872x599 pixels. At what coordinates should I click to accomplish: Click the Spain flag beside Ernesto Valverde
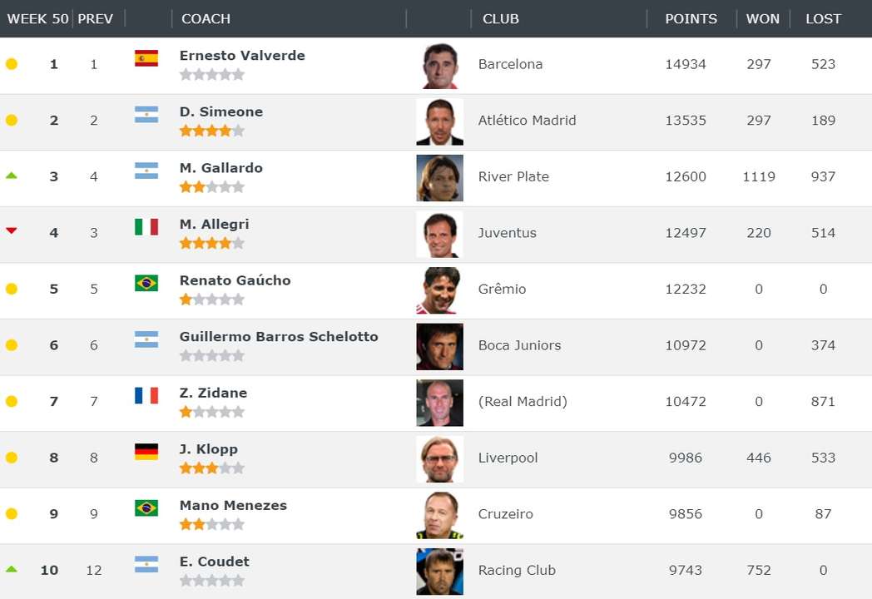146,58
